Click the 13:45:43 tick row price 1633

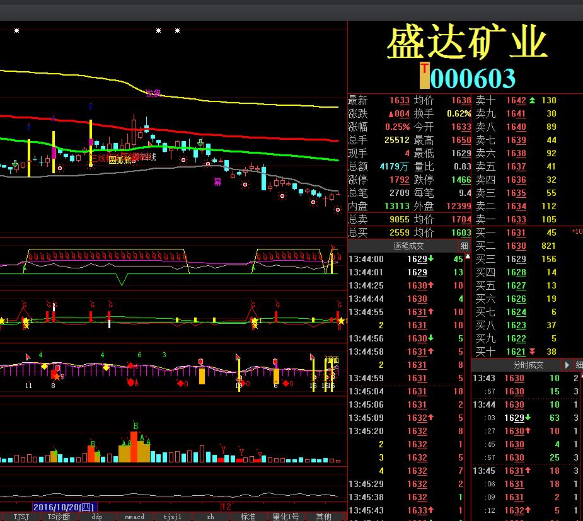click(x=417, y=510)
